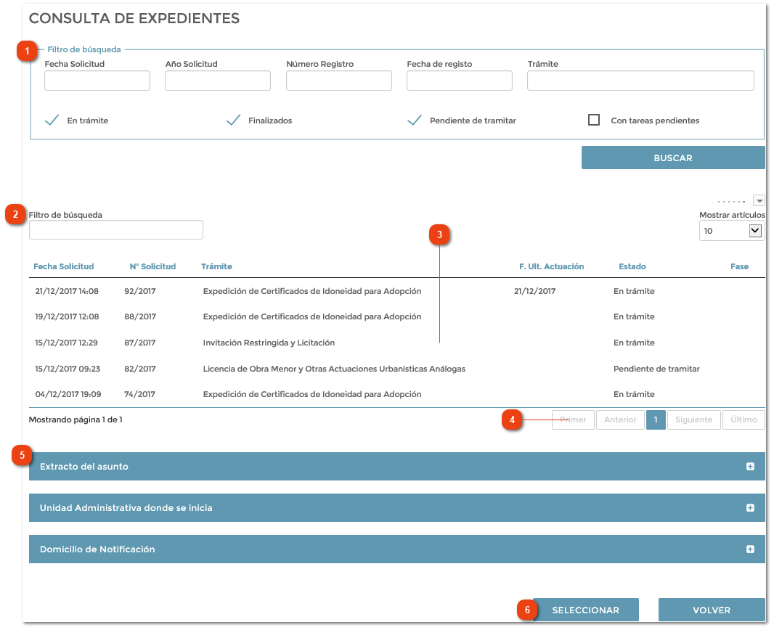Open the Mostrar artículos dropdown

(x=731, y=231)
